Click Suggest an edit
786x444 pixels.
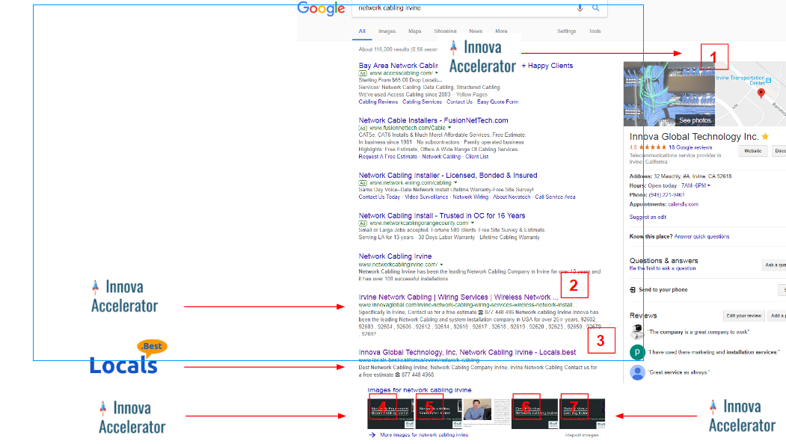(x=648, y=217)
